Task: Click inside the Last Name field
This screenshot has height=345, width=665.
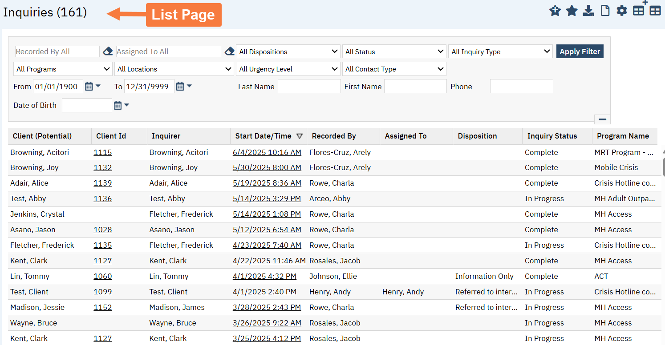Action: (309, 86)
